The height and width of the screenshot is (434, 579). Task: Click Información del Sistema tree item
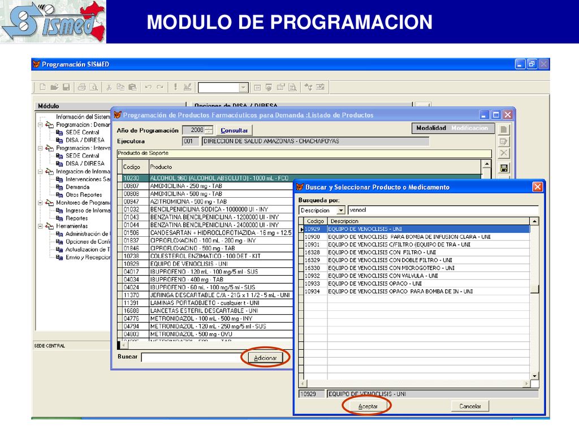pyautogui.click(x=83, y=116)
